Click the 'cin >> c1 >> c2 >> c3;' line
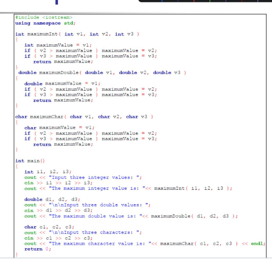 tap(58, 238)
